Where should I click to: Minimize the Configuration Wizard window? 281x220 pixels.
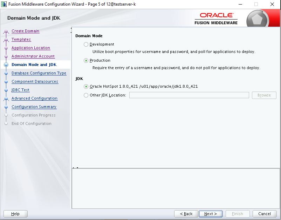click(x=240, y=4)
